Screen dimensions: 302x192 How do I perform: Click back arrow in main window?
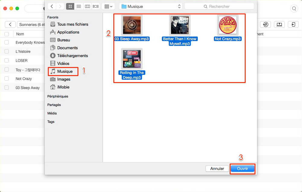pos(10,24)
